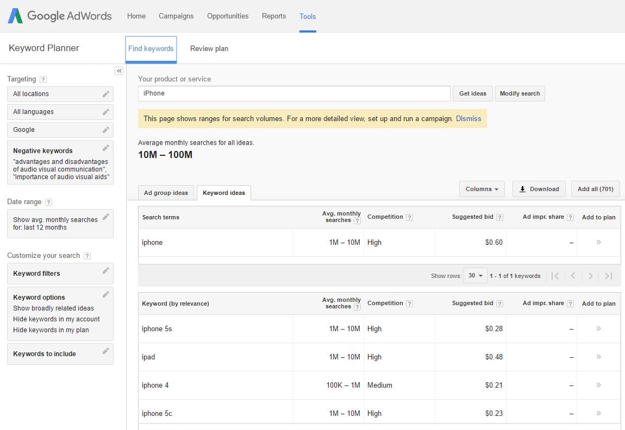
Task: Edit Keywords to include with its pencil icon
Action: [107, 351]
